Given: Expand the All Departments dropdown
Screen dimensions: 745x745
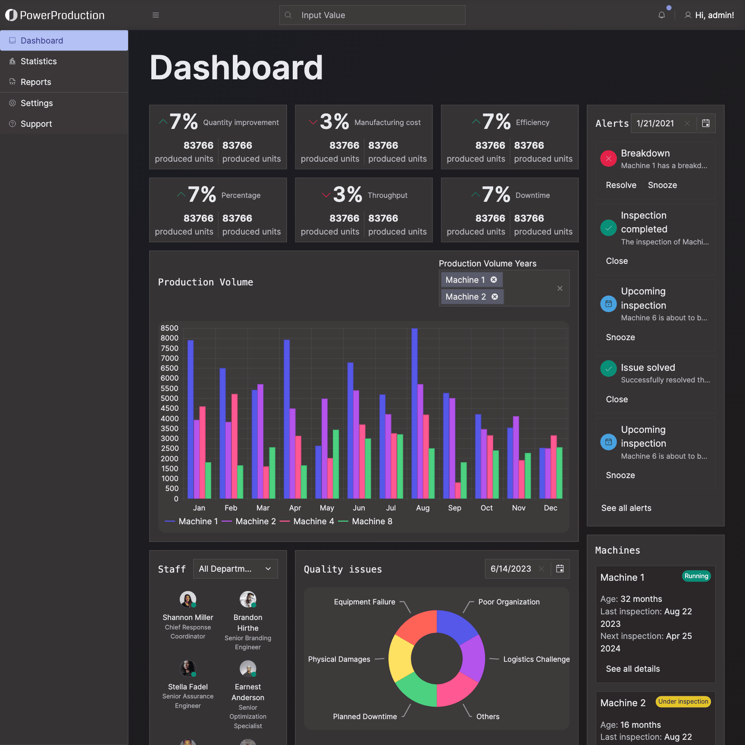Looking at the screenshot, I should pos(235,569).
